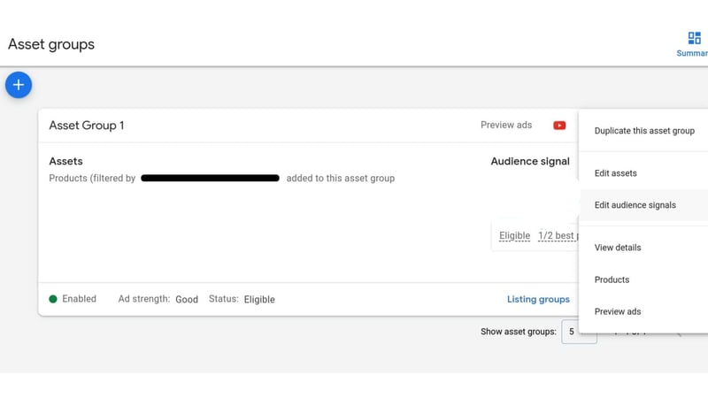Viewport: 708px width, 398px height.
Task: Click Preview ads in the card header
Action: pos(506,125)
